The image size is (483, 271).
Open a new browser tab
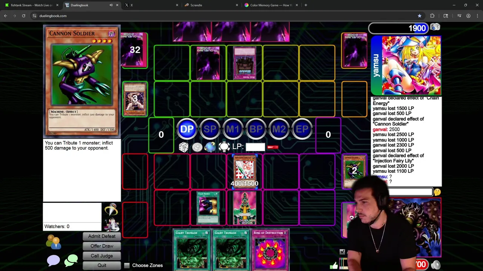coord(306,5)
